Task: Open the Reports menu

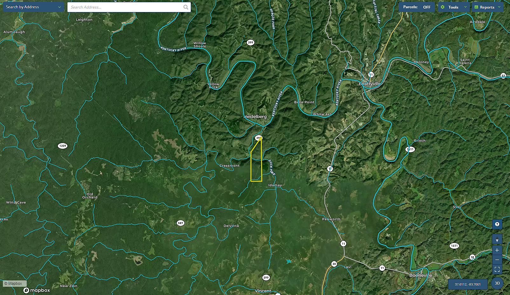Action: 488,7
